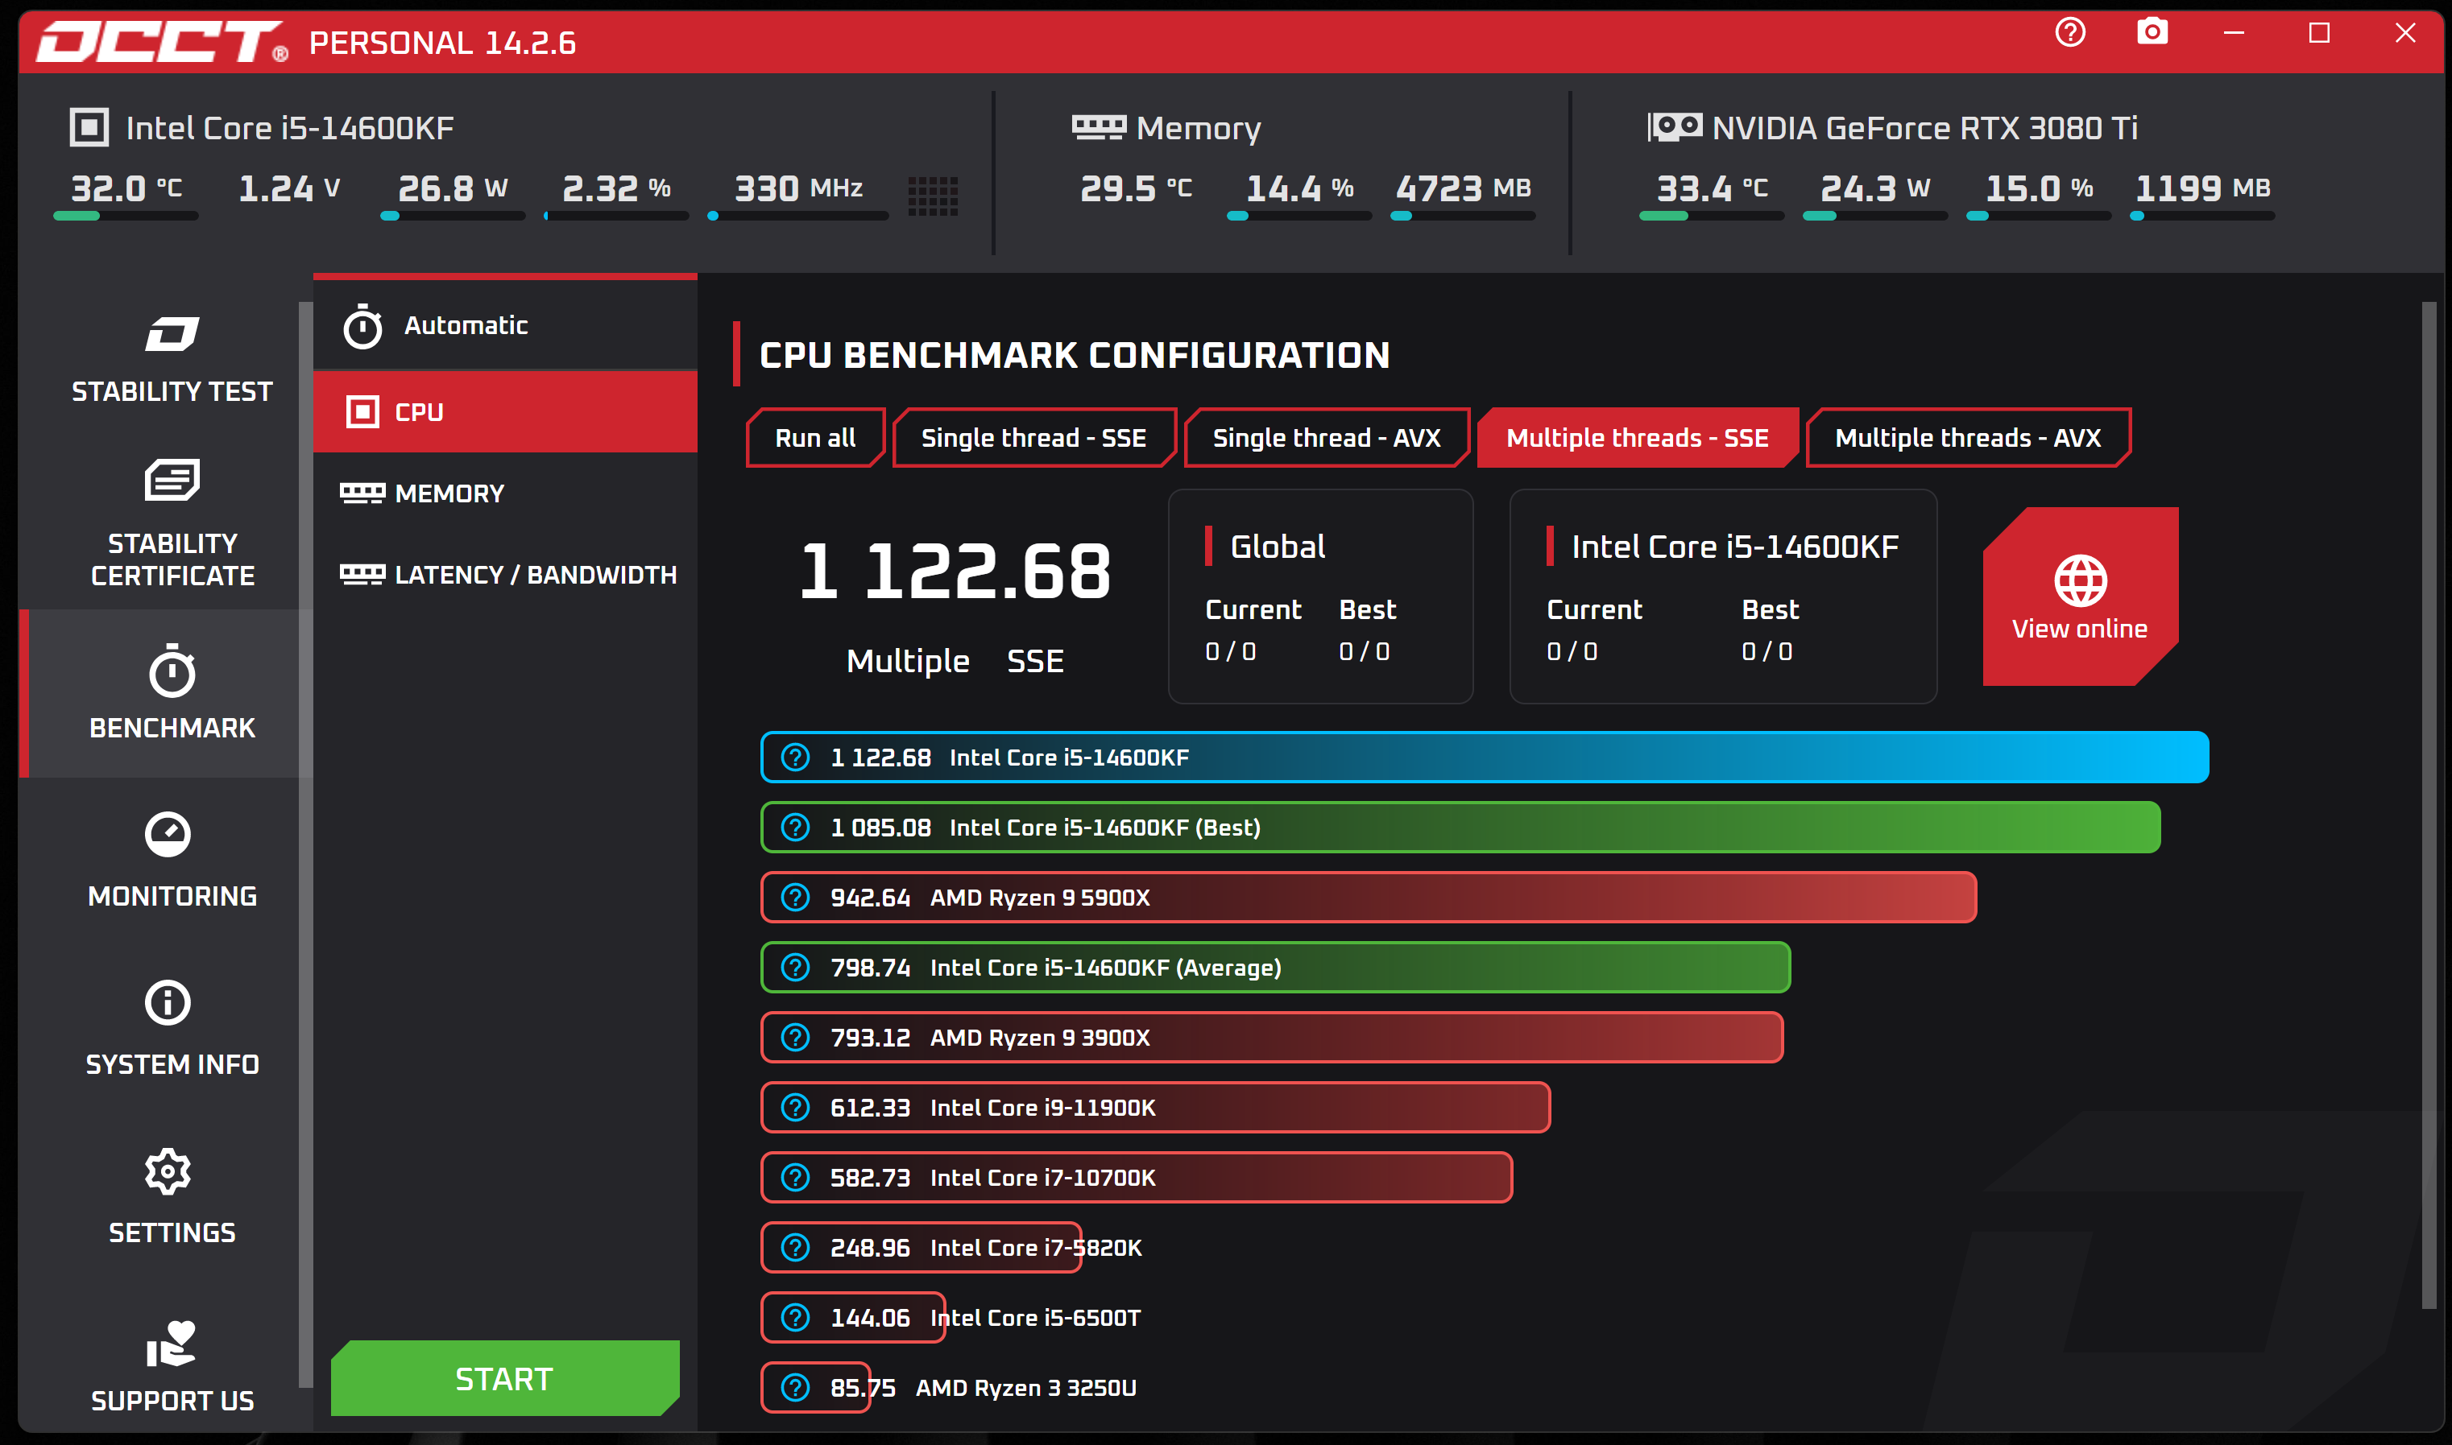The width and height of the screenshot is (2452, 1445).
Task: Click info icon beside AMD Ryzen 9 5900X
Action: [x=795, y=897]
